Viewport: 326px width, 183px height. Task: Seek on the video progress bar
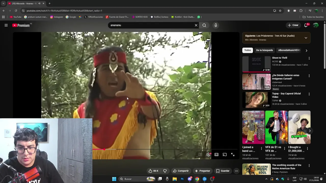(165, 149)
